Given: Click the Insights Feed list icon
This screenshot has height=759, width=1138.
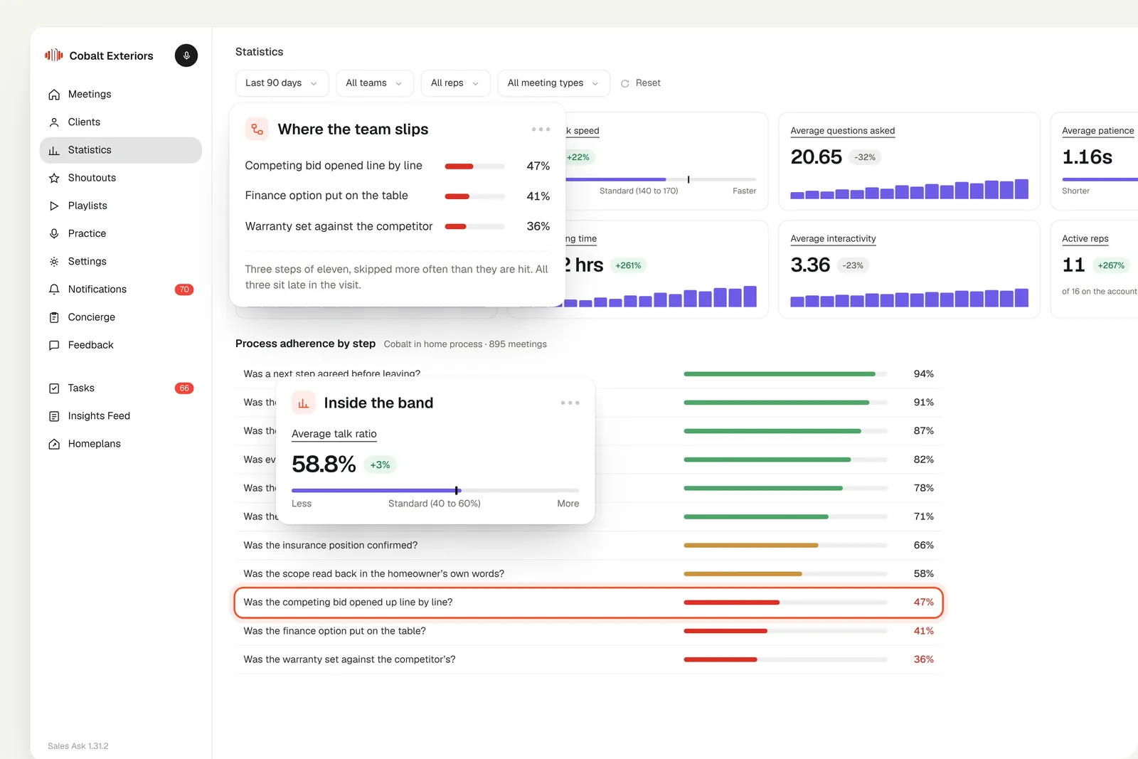Looking at the screenshot, I should (54, 416).
